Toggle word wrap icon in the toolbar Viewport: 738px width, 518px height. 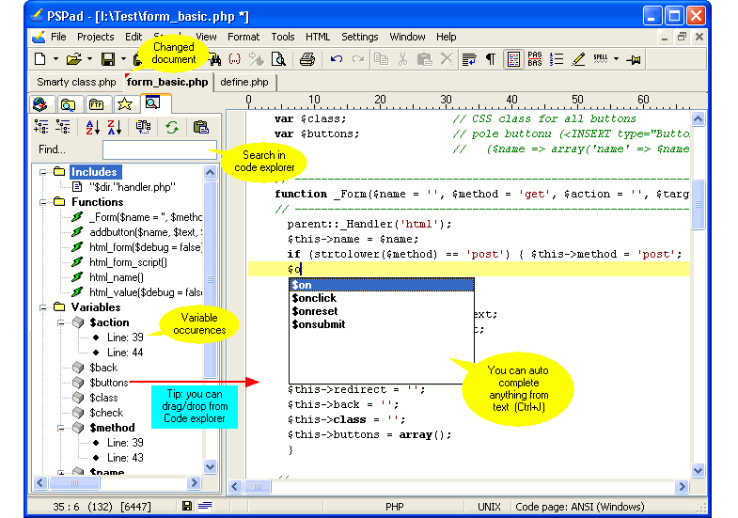click(469, 59)
